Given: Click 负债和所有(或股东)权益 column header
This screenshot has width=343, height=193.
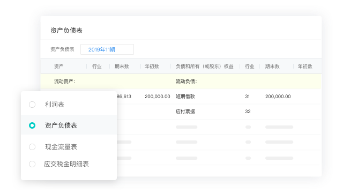Looking at the screenshot, I should pyautogui.click(x=205, y=66).
